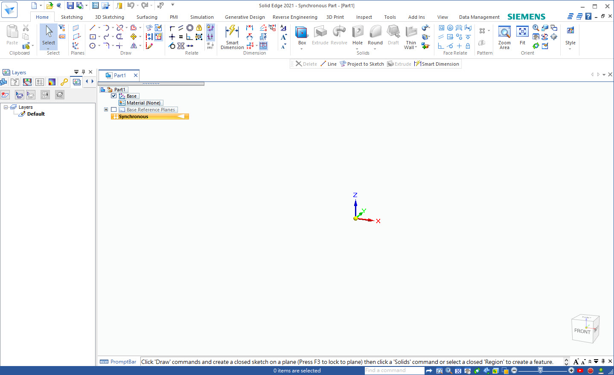Open the Style painter icon

[570, 31]
